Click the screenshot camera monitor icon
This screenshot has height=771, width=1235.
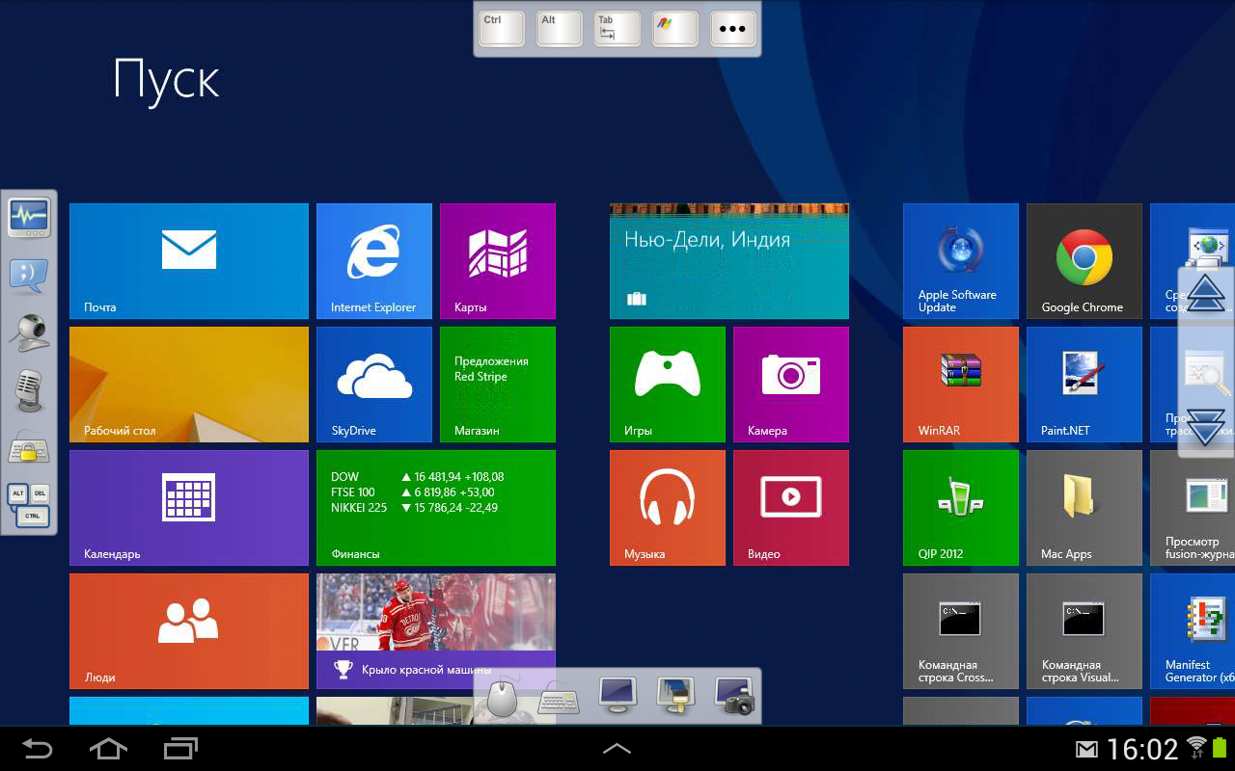(x=733, y=696)
